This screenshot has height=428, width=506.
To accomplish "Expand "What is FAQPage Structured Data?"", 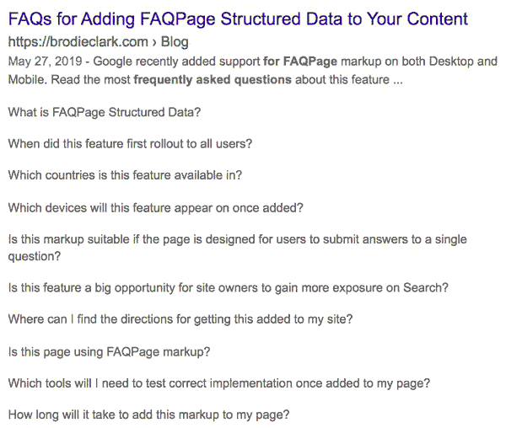I will pos(105,112).
